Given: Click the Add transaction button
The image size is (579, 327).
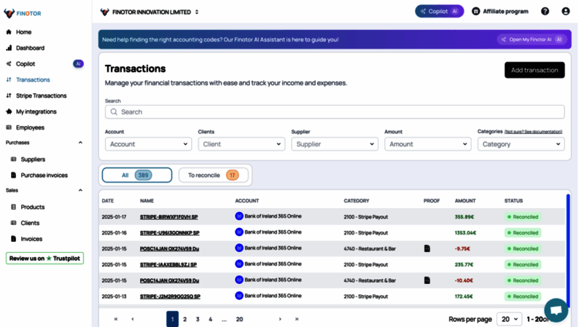Looking at the screenshot, I should point(534,70).
